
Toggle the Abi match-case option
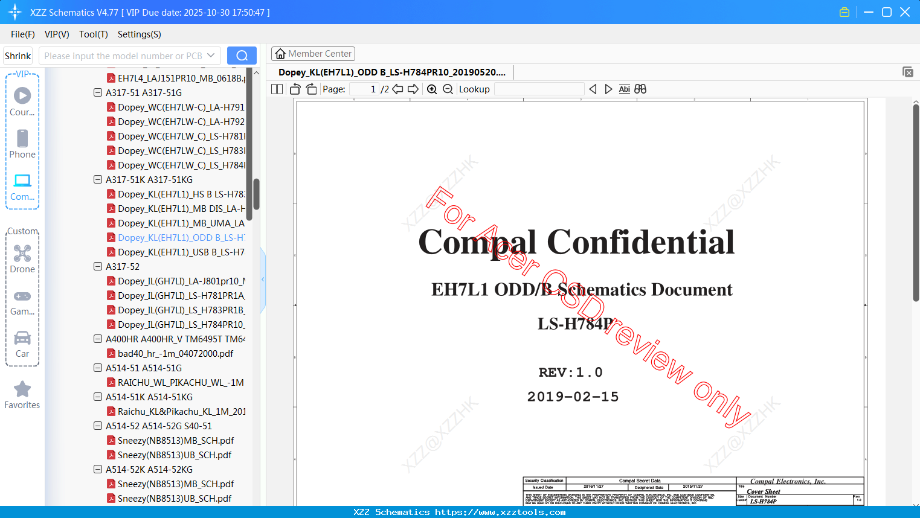pos(625,89)
